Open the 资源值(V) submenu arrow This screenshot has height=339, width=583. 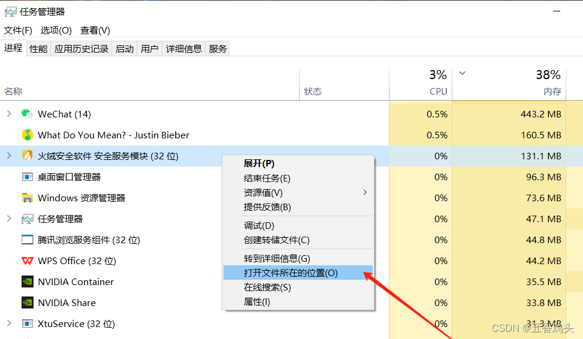[365, 192]
